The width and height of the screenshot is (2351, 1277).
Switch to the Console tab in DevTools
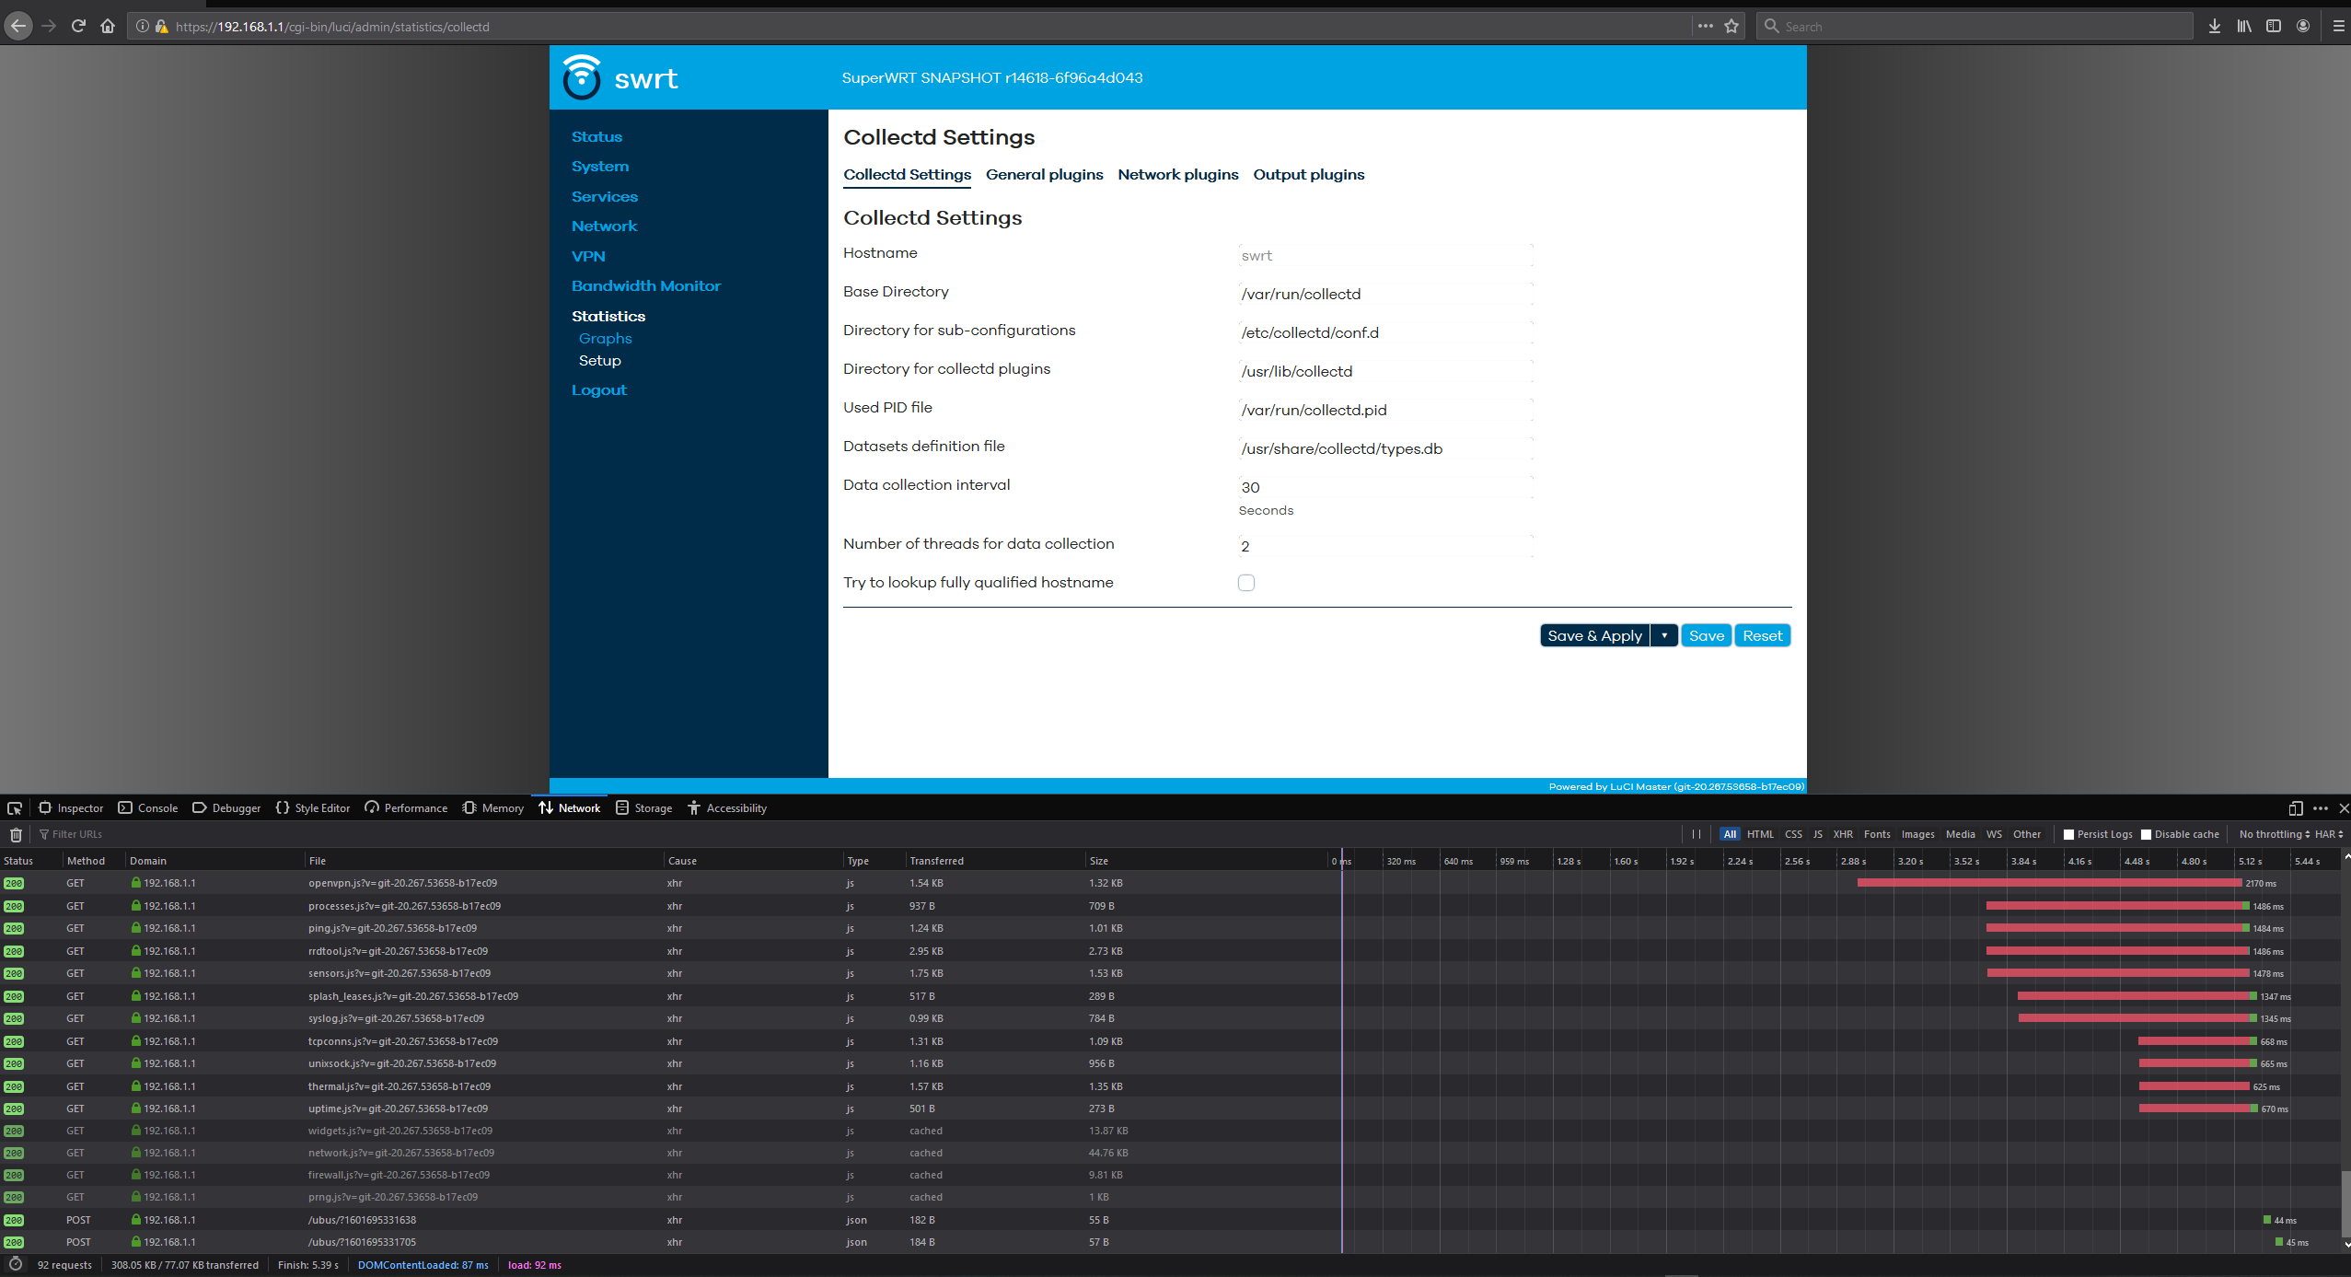(157, 807)
